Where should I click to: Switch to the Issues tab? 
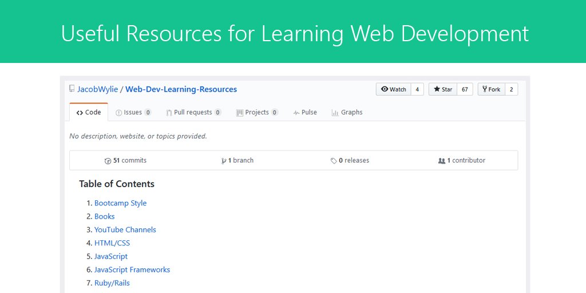point(133,112)
